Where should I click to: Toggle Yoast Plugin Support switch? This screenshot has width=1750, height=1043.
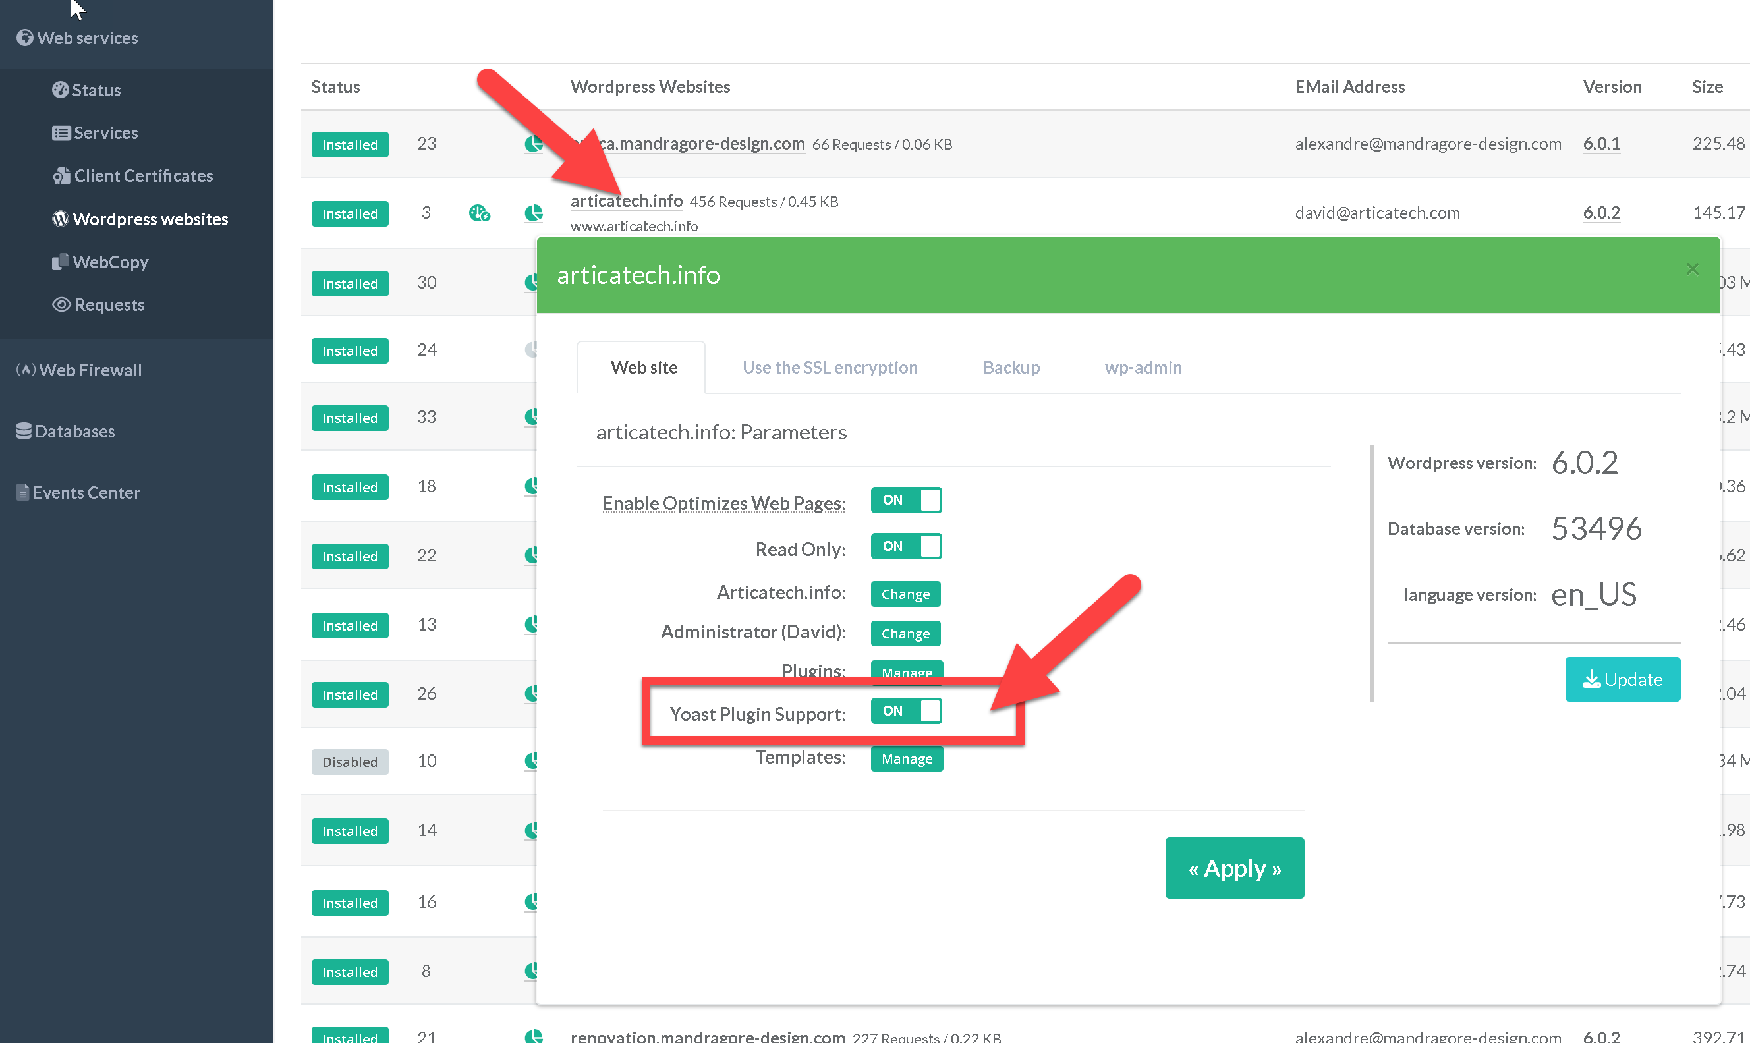click(x=905, y=712)
